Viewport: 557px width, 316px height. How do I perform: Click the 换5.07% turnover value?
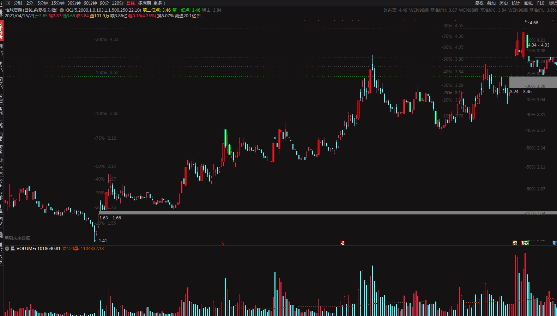point(165,16)
